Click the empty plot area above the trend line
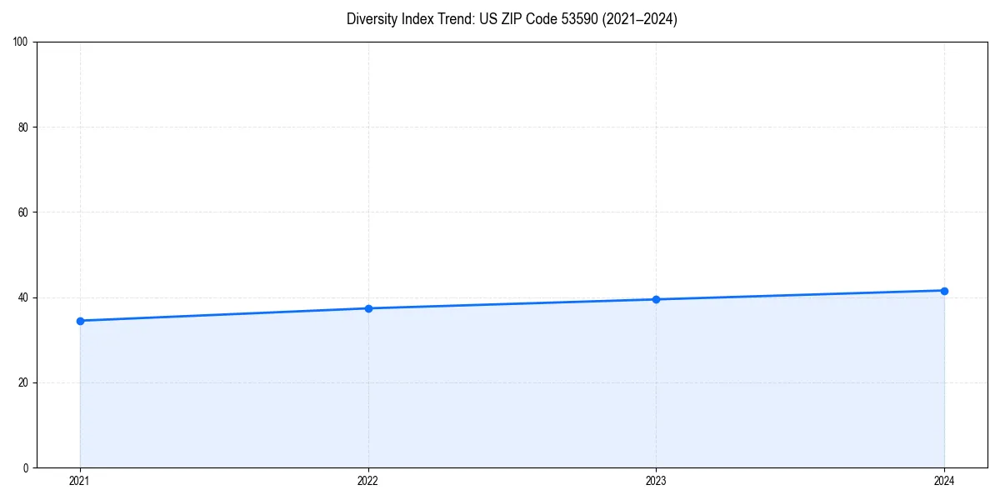The width and height of the screenshot is (1000, 500). click(x=500, y=150)
